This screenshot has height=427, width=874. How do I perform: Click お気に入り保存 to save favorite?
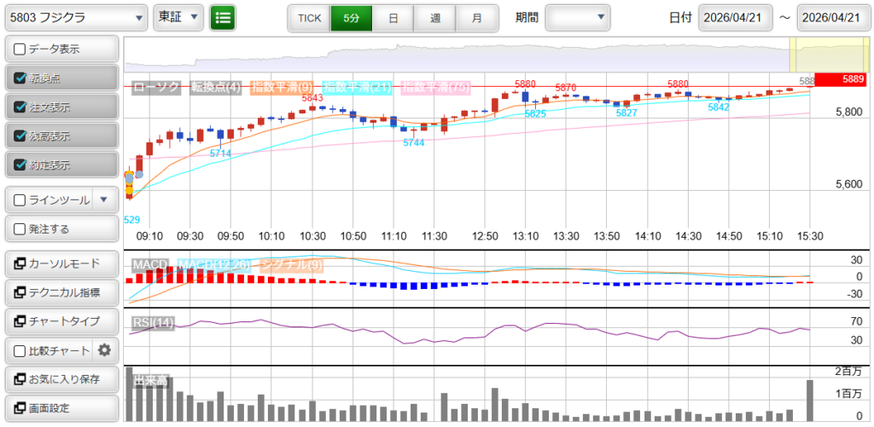pyautogui.click(x=61, y=378)
